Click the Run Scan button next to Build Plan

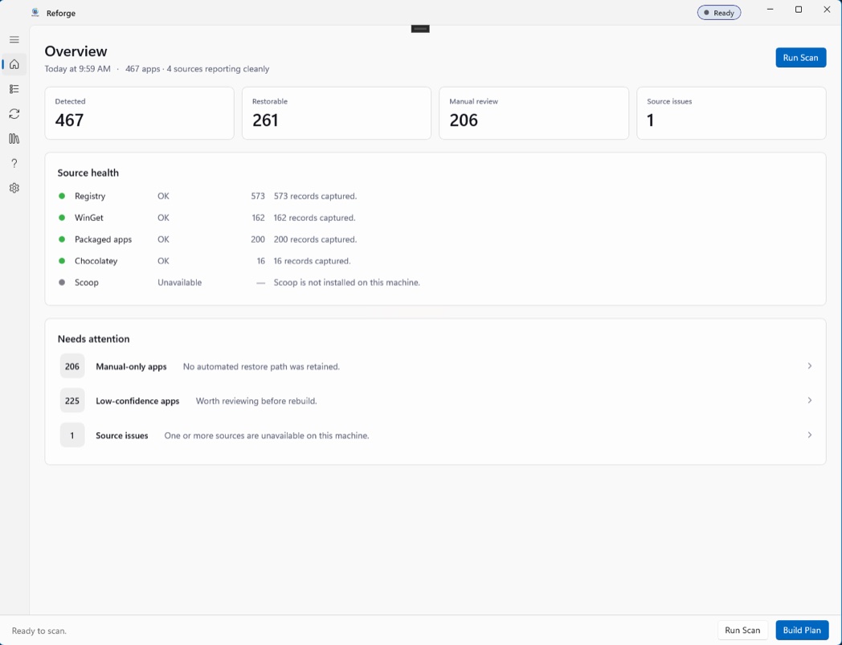pyautogui.click(x=742, y=631)
